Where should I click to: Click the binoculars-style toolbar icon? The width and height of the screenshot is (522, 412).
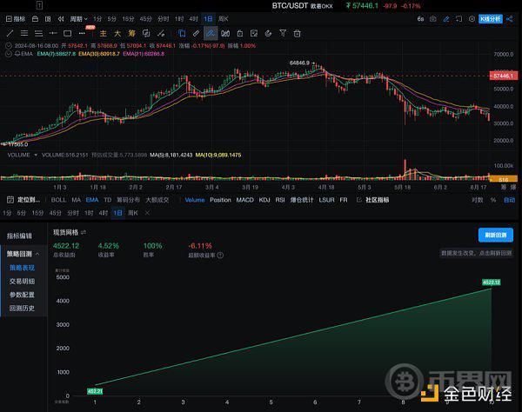[x=225, y=33]
